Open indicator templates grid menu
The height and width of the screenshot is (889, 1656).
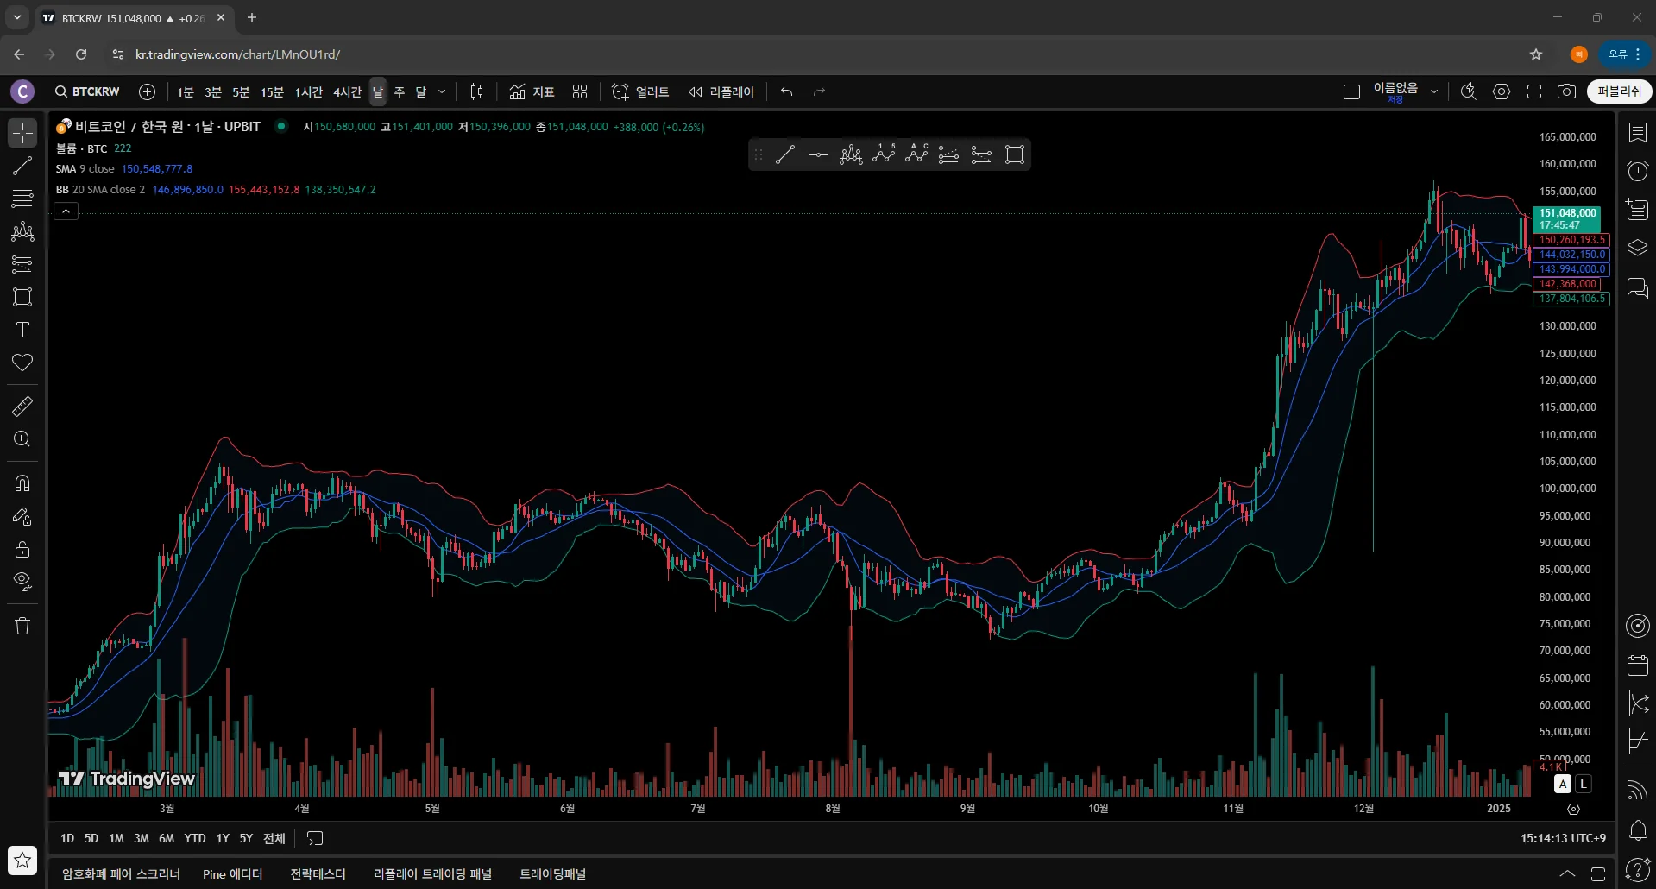580,91
